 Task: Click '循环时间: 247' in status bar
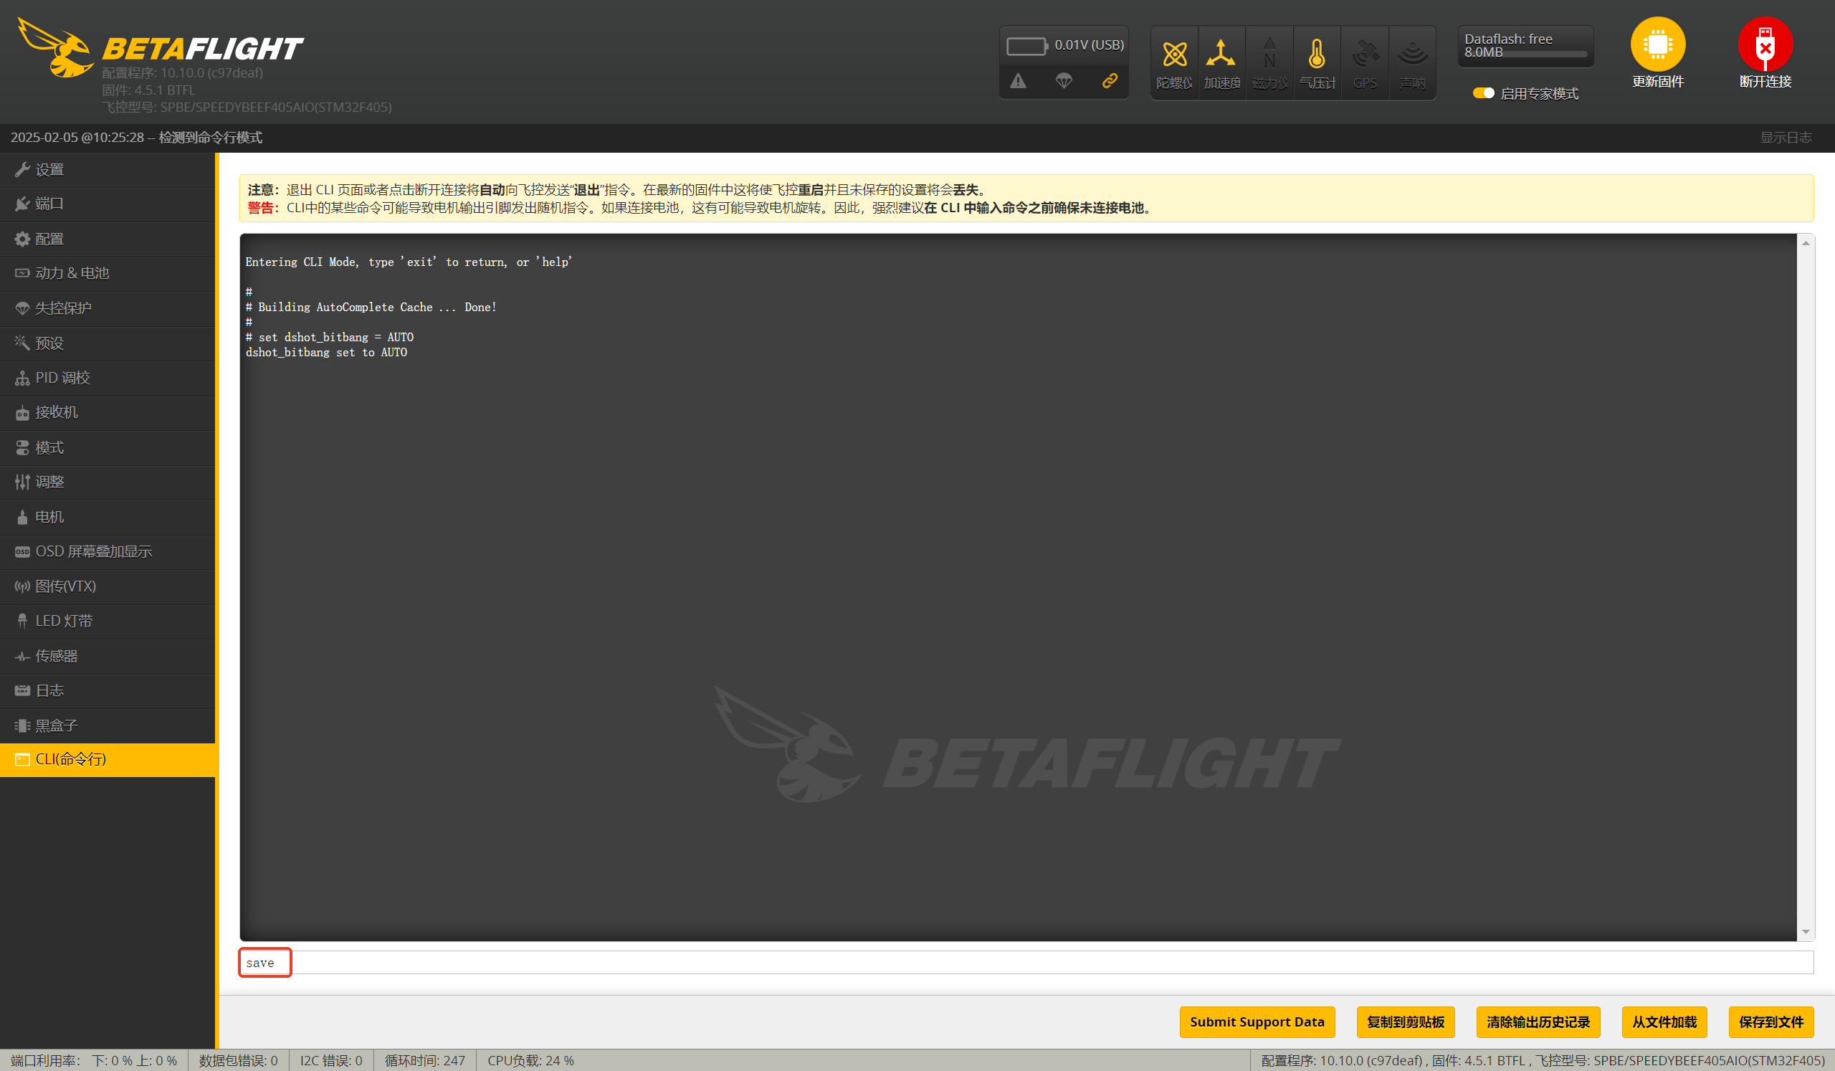tap(424, 1061)
